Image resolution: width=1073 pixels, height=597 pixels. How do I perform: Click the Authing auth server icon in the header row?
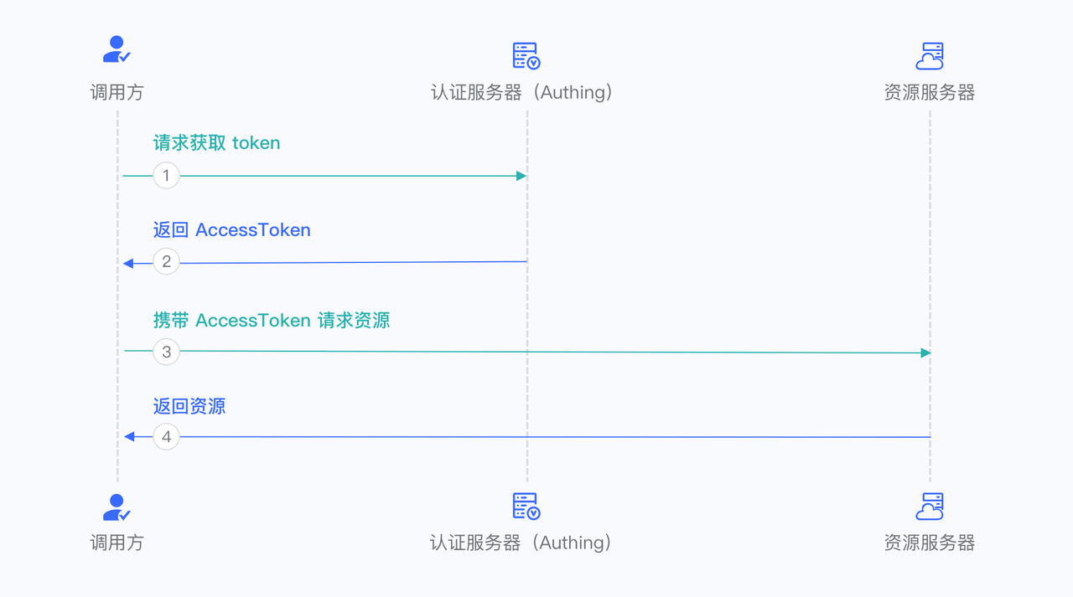[x=526, y=56]
